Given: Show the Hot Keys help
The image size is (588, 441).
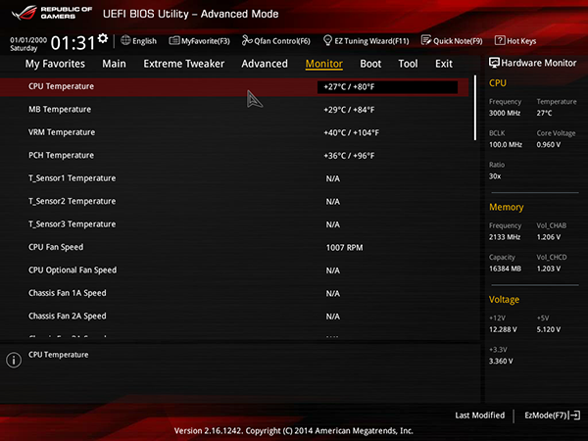Looking at the screenshot, I should 515,41.
